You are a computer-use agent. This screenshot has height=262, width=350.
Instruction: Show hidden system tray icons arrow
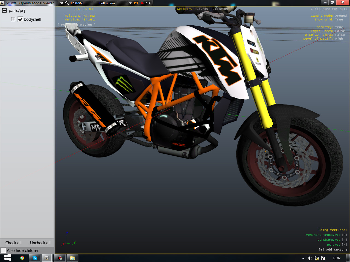[x=303, y=258]
